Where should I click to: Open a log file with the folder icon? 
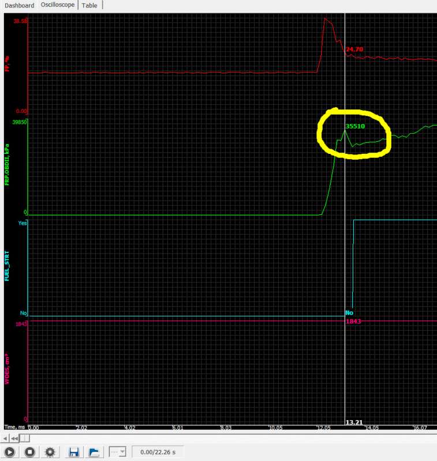click(94, 452)
